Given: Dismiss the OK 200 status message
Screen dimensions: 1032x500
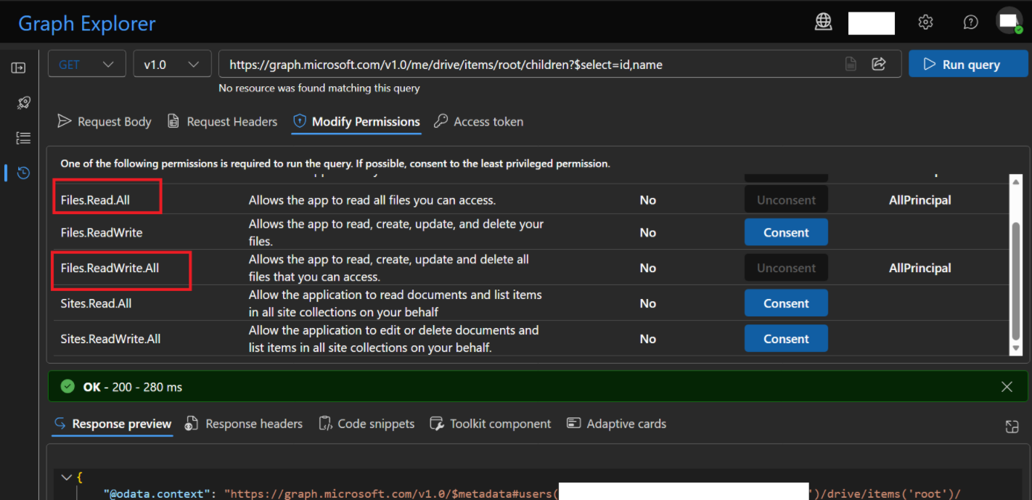Looking at the screenshot, I should pos(1007,387).
